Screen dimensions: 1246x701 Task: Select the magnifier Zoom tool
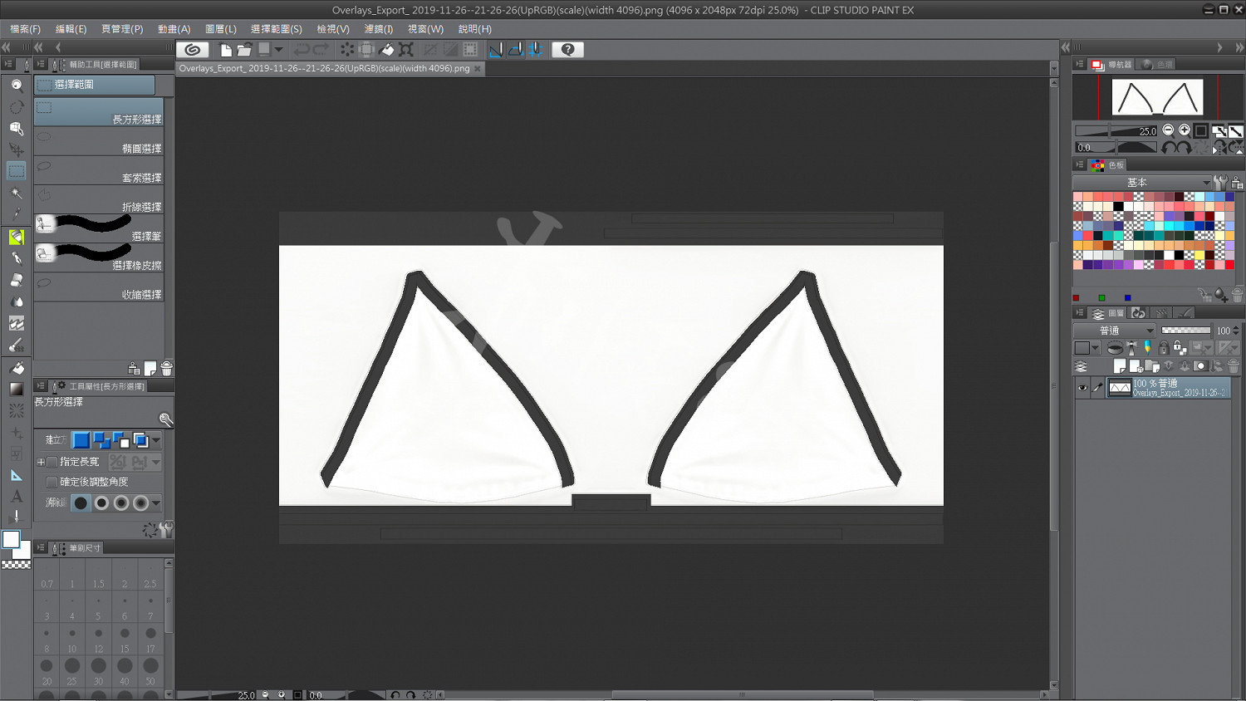tap(16, 85)
